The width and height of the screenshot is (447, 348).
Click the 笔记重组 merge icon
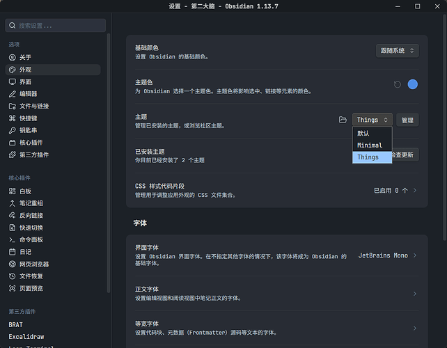[13, 203]
